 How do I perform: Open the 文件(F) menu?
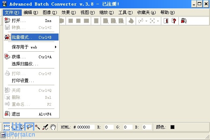(12, 13)
